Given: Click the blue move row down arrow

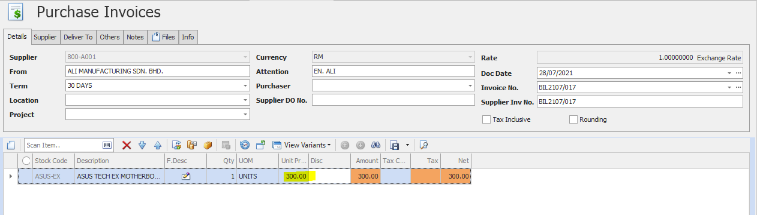Looking at the screenshot, I should (142, 145).
